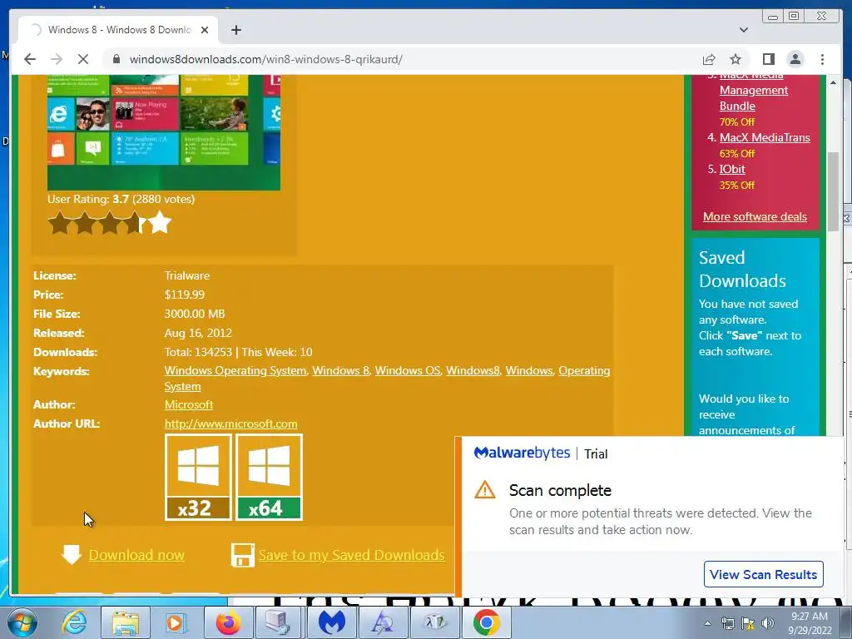The image size is (852, 639).
Task: Open MacX Media Management Bundle deal
Action: tap(754, 90)
